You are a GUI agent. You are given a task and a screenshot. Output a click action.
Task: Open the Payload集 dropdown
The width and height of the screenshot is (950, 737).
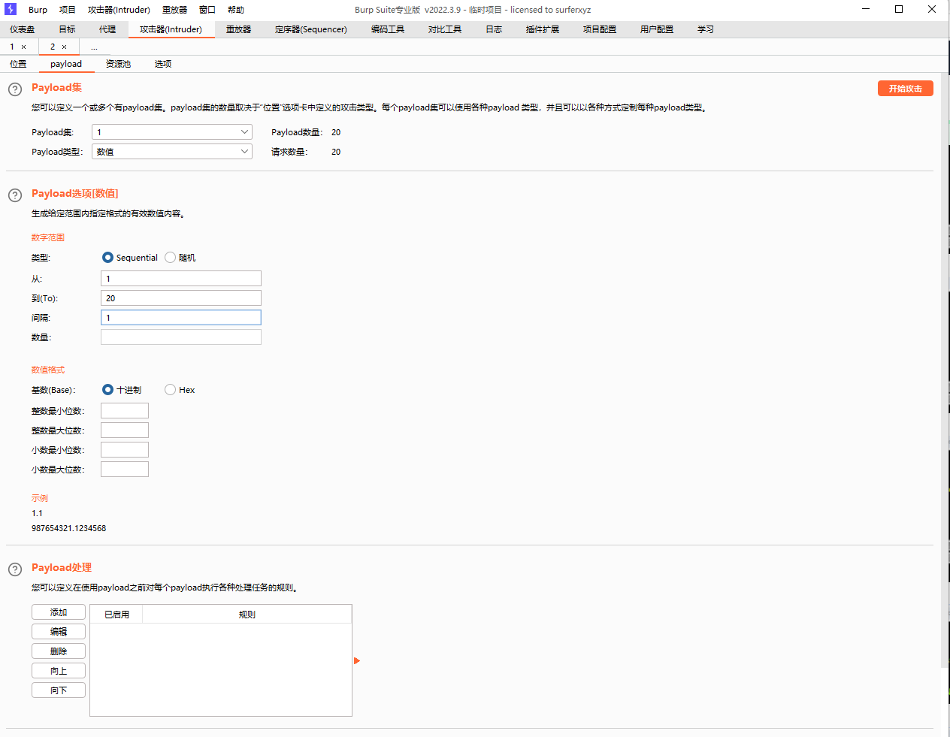pos(172,132)
